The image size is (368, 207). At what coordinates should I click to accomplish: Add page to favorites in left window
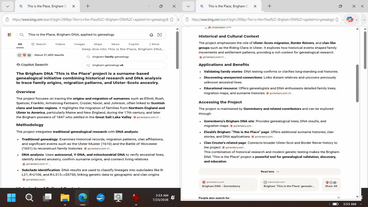(x=171, y=19)
